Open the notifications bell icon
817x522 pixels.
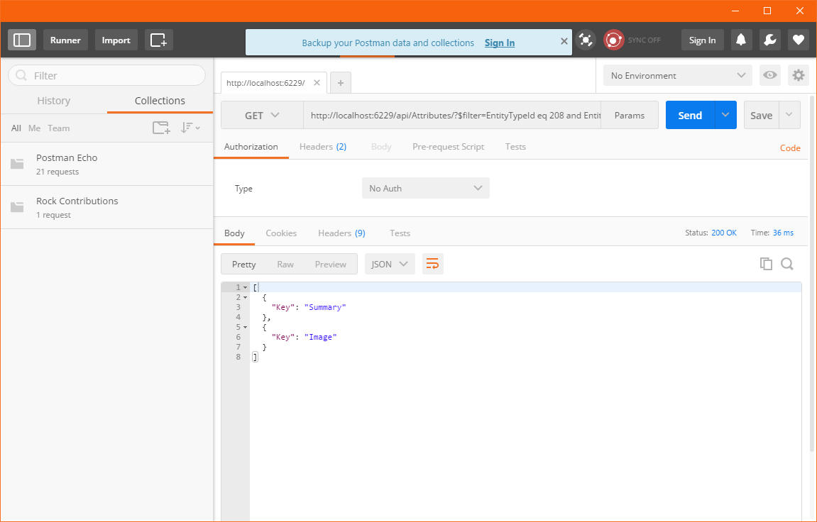(741, 40)
